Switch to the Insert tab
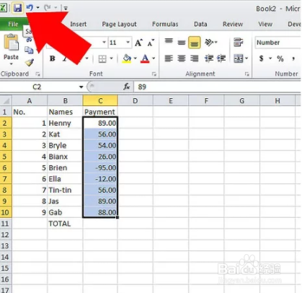Screen dimensions: 302x293 pos(79,24)
